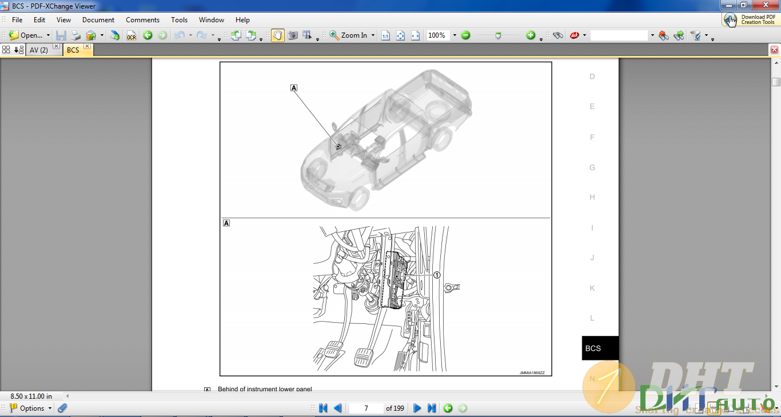The image size is (781, 417).
Task: Click Download PDF Creation Tools button
Action: click(751, 19)
